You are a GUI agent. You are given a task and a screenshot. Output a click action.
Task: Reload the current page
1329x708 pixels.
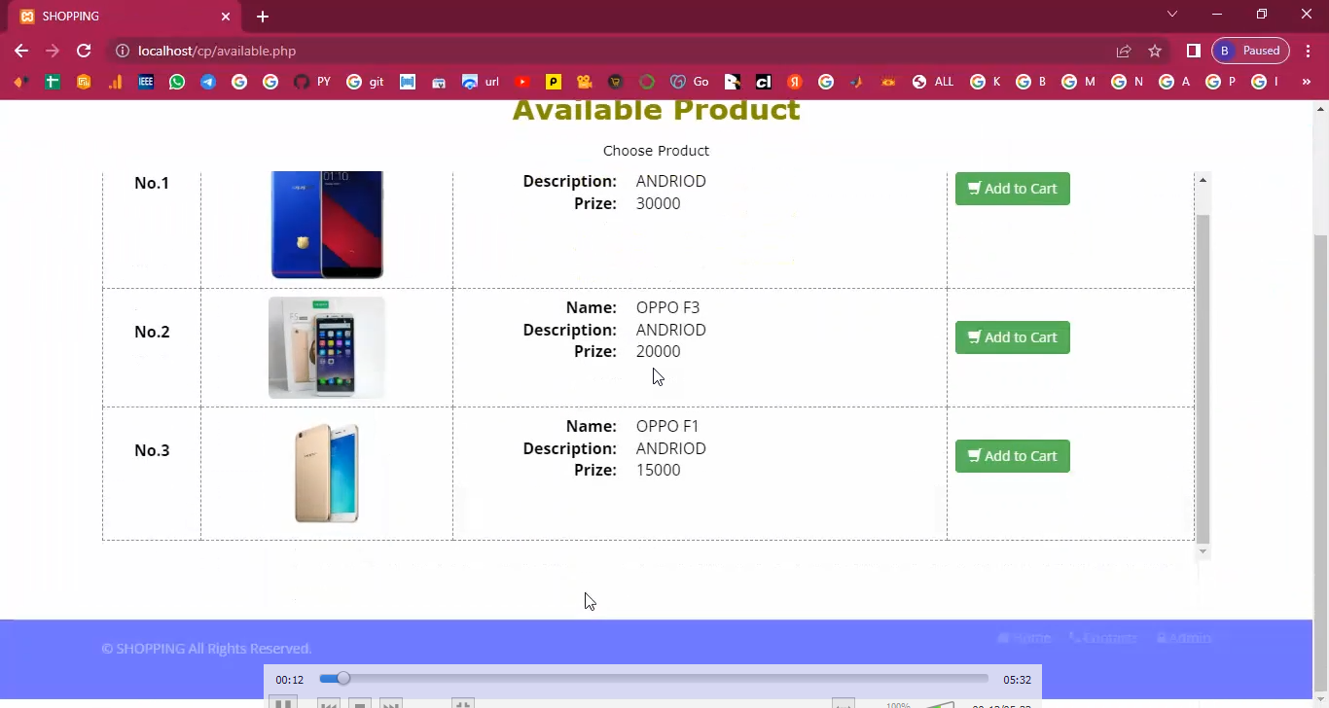(84, 51)
